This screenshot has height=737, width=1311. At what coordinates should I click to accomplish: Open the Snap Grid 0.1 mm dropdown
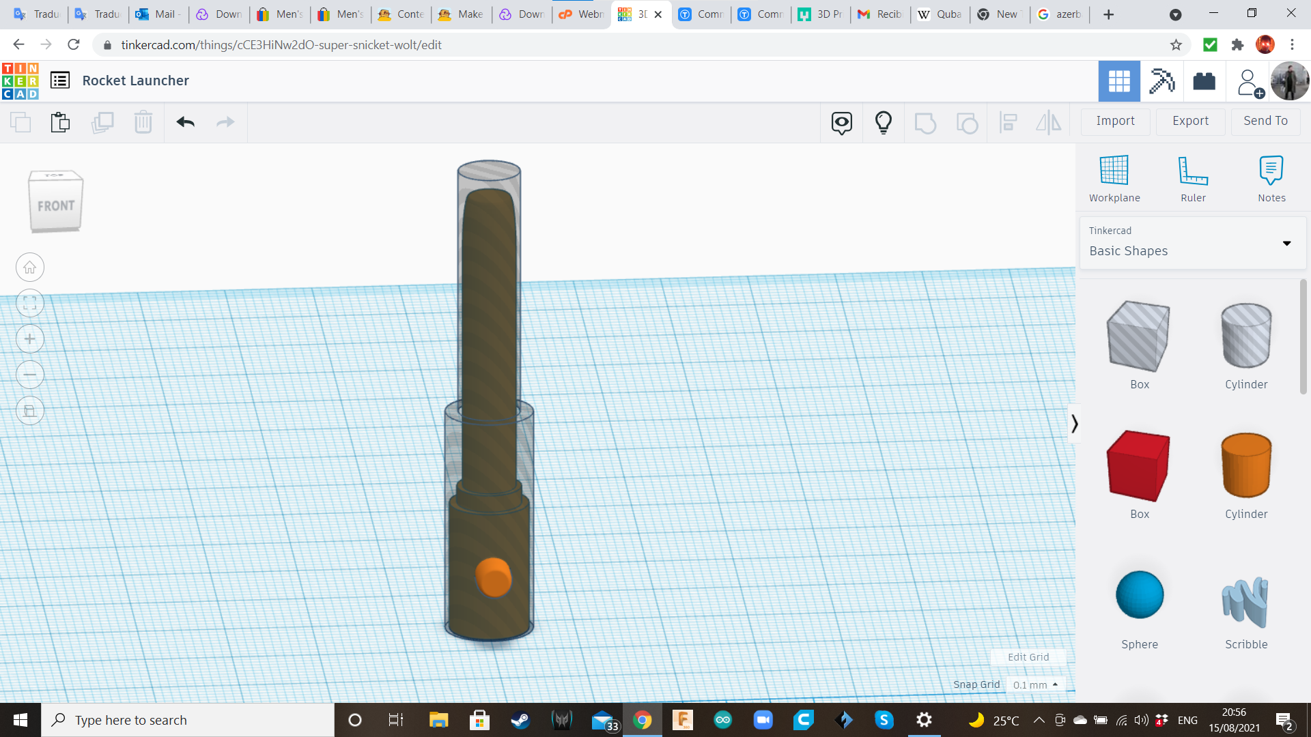tap(1035, 684)
